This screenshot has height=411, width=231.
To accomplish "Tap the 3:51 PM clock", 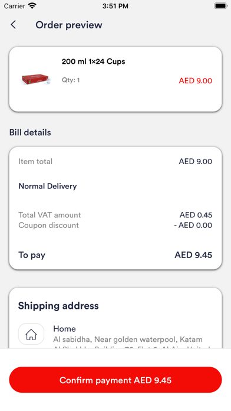I will tap(115, 6).
